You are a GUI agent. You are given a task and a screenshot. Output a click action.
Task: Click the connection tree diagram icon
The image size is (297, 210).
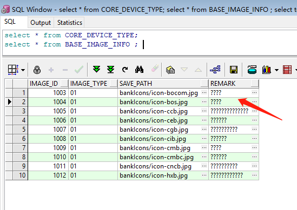[215, 70]
